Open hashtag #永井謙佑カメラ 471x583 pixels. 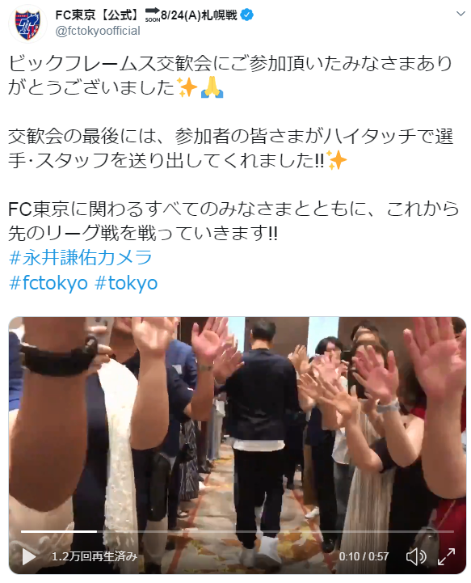[80, 257]
